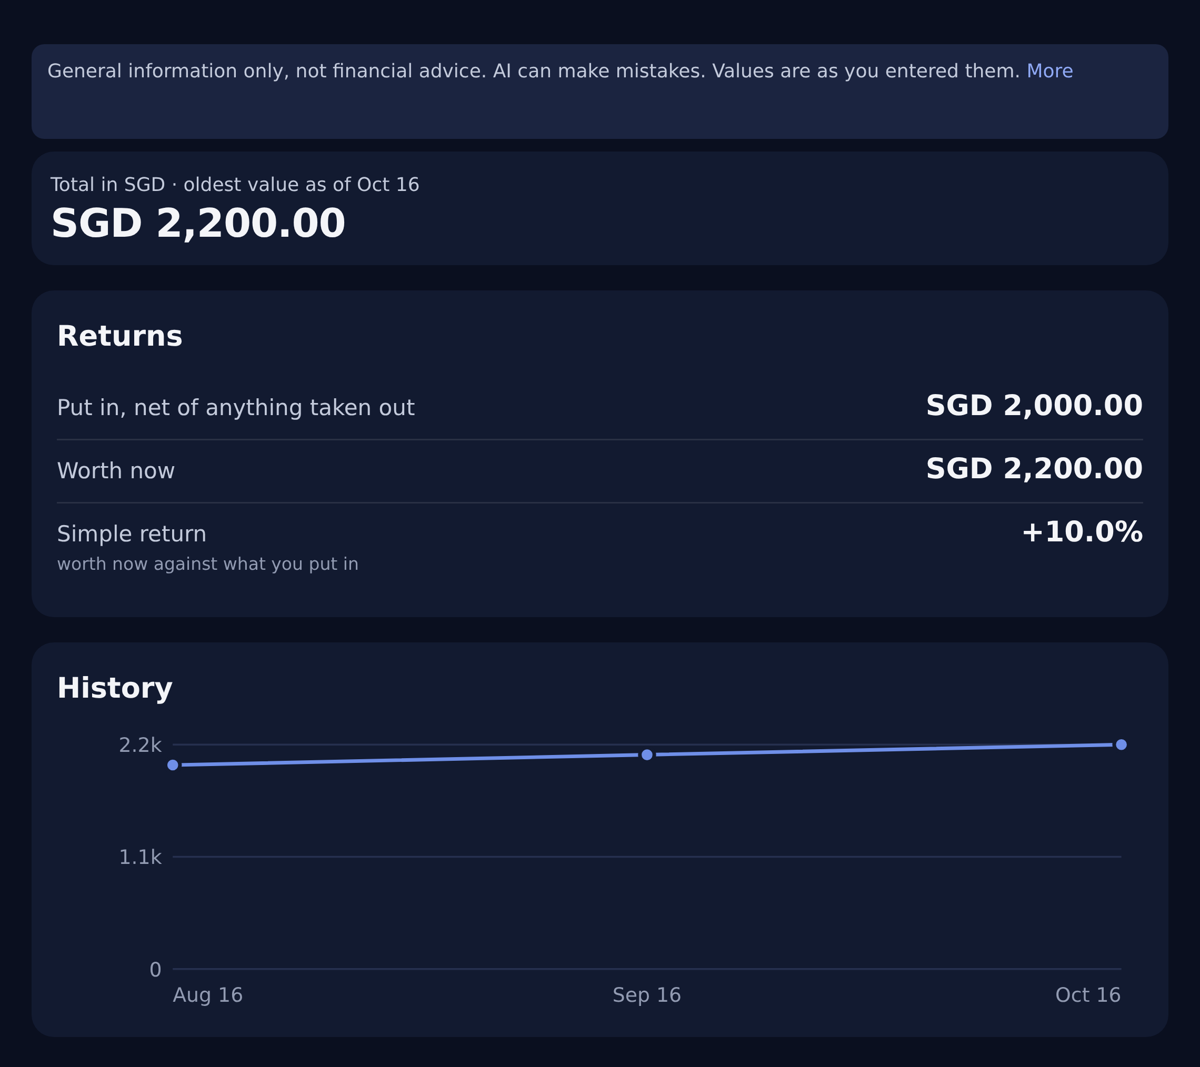The image size is (1200, 1067).
Task: Click the large total 'SGD 2,200.00' headline
Action: point(198,224)
